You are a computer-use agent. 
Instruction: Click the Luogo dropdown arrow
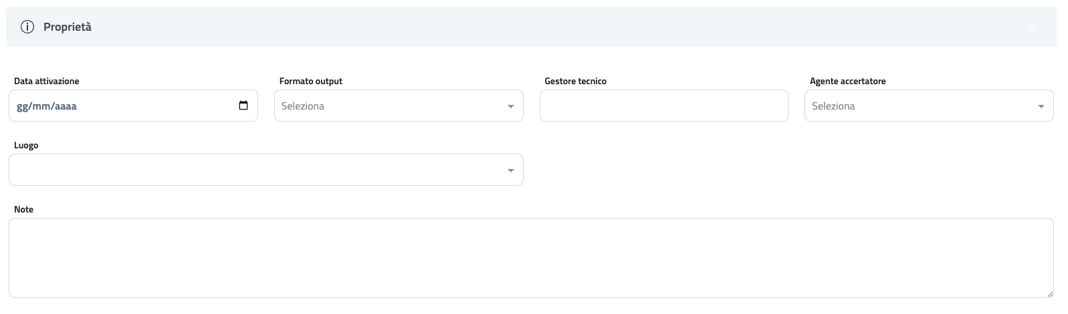point(511,170)
